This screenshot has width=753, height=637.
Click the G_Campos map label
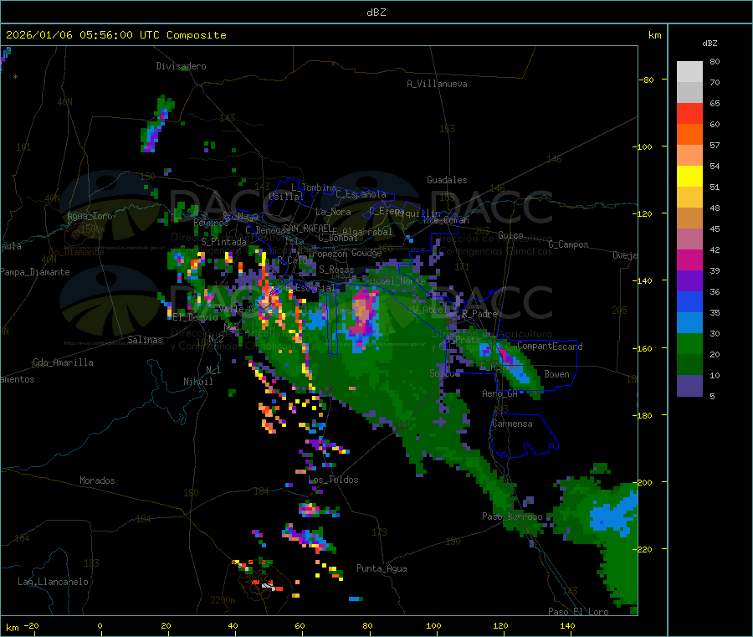(x=568, y=244)
